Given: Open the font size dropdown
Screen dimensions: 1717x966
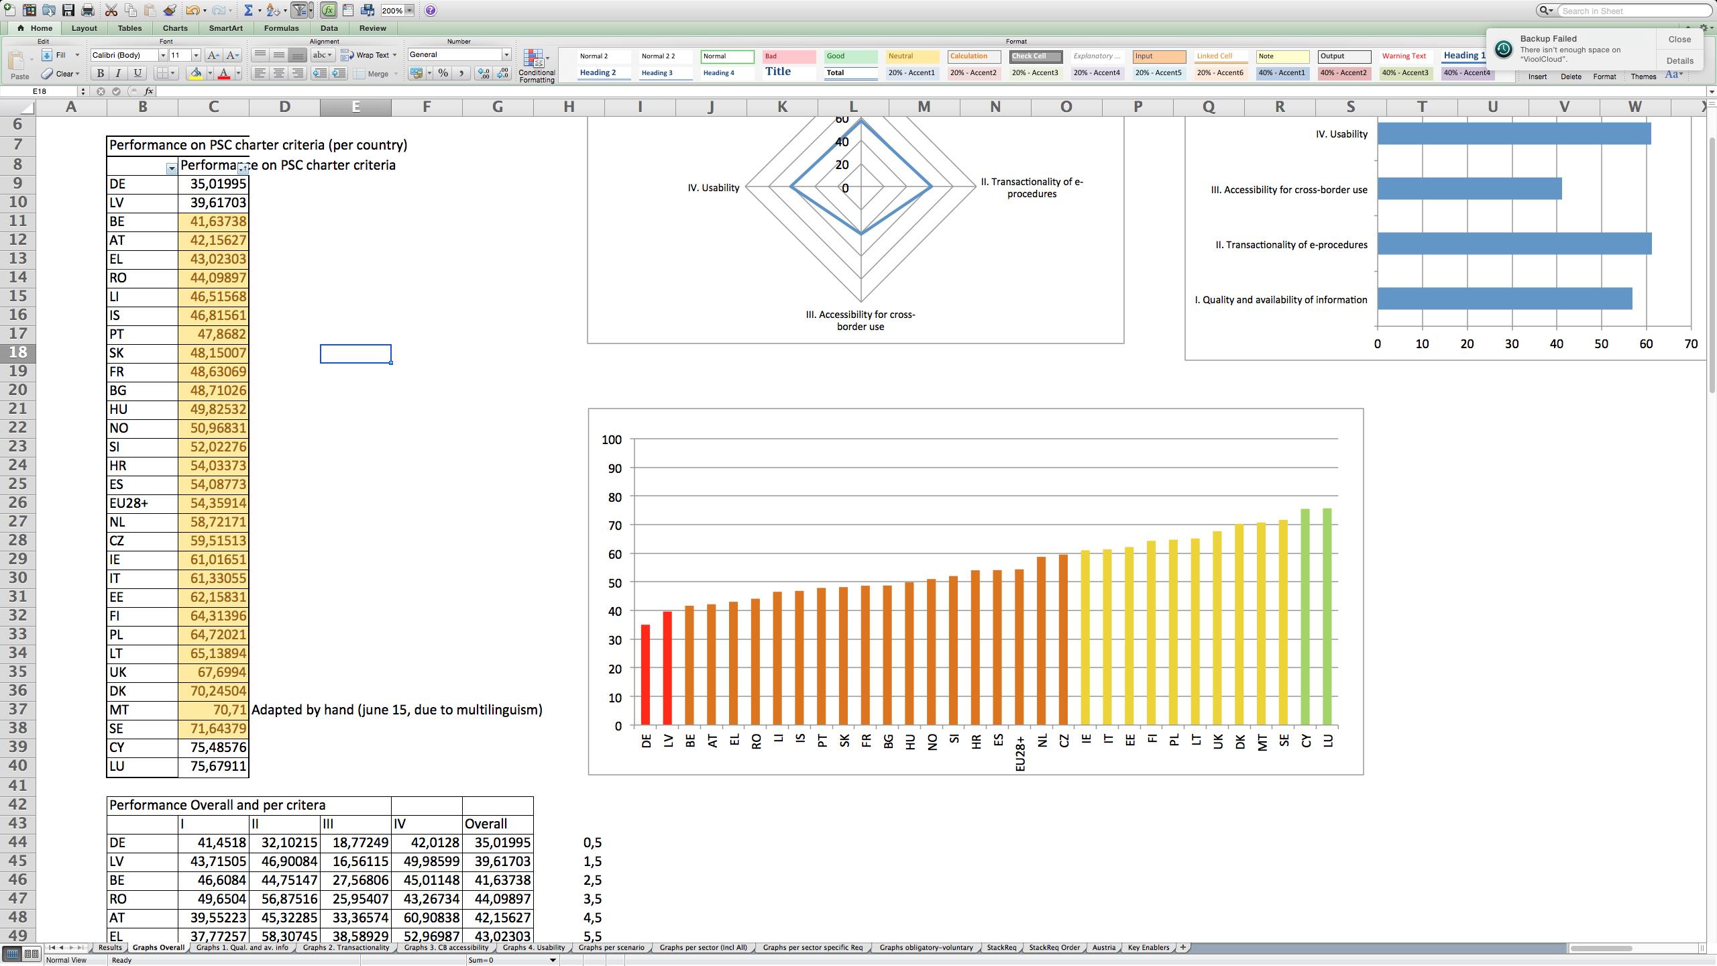Looking at the screenshot, I should (x=196, y=55).
